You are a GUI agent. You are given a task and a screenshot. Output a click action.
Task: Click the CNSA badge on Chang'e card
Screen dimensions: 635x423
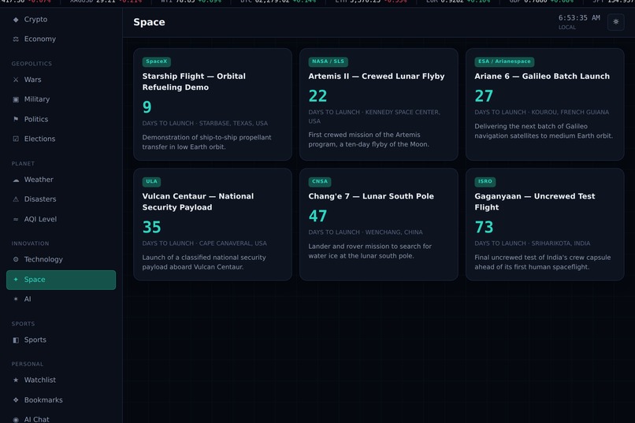pyautogui.click(x=320, y=181)
